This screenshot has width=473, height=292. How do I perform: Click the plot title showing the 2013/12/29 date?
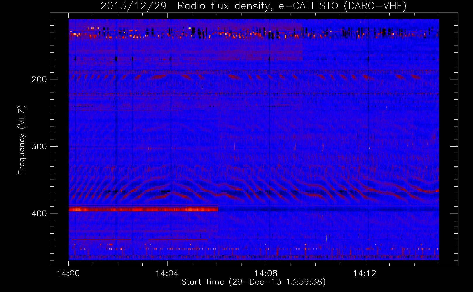pos(253,6)
